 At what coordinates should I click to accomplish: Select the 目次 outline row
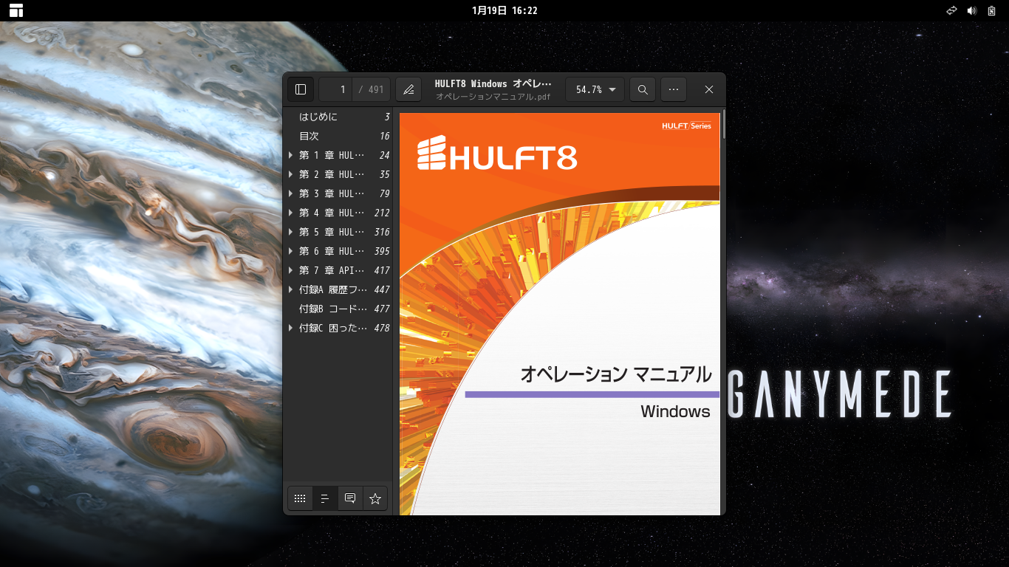[338, 136]
